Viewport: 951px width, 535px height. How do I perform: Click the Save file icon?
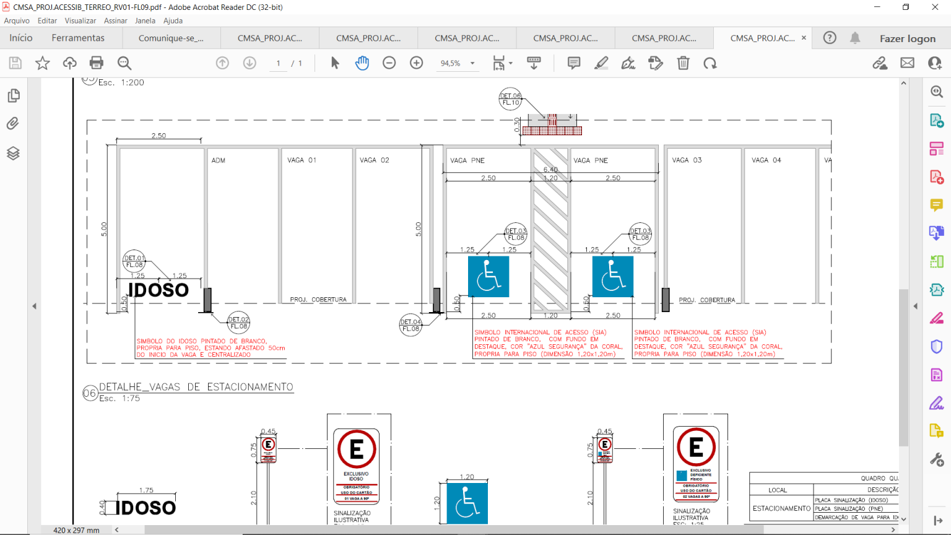(15, 63)
